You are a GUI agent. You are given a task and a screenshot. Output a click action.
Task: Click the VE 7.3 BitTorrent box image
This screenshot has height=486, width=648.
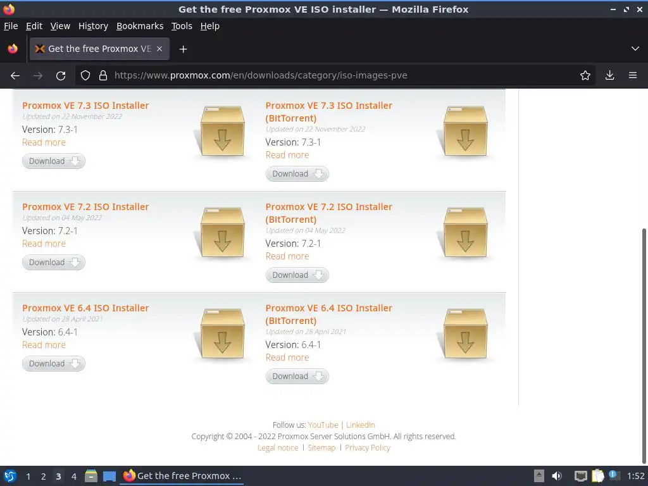pyautogui.click(x=465, y=131)
